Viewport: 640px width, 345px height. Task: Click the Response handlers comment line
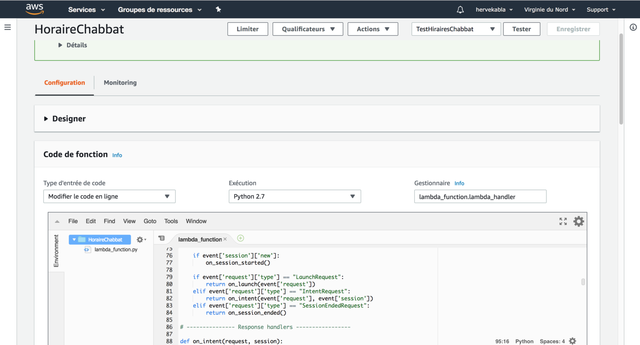(265, 327)
